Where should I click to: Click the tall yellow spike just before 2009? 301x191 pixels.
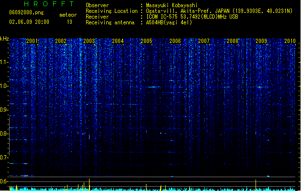click(256, 185)
